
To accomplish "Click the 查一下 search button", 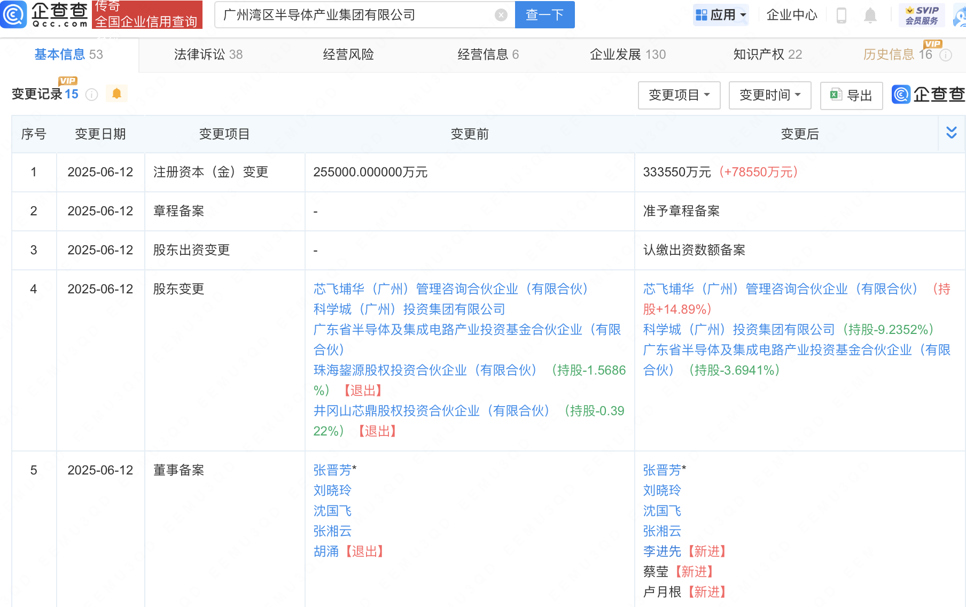I will click(544, 14).
